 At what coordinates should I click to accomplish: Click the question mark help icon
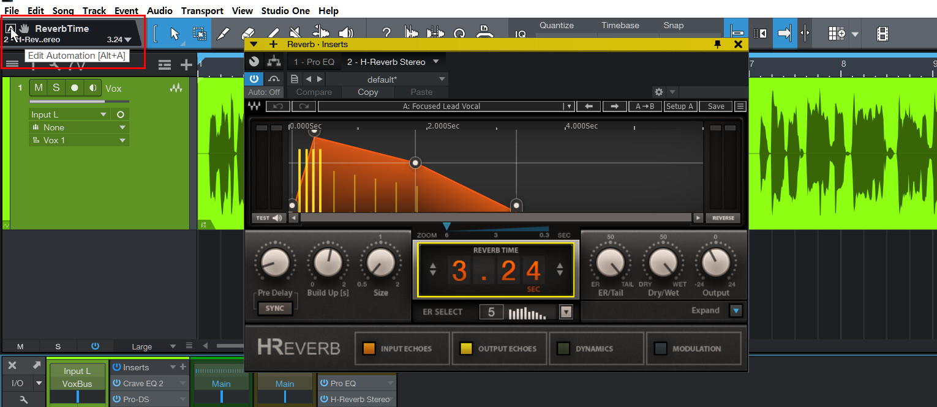[386, 34]
